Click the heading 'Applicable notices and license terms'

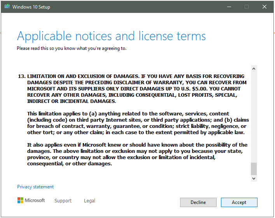click(x=111, y=36)
